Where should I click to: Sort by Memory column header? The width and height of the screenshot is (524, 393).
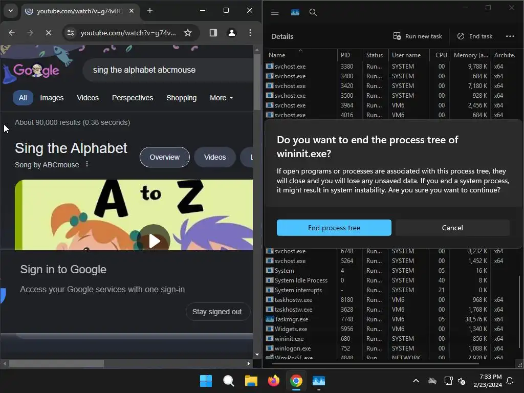[x=471, y=55]
